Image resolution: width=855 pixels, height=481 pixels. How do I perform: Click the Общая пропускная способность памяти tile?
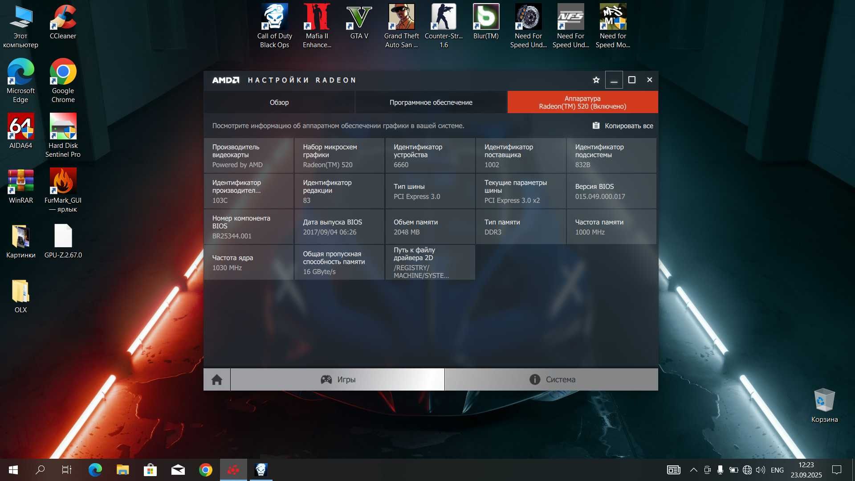pos(339,262)
